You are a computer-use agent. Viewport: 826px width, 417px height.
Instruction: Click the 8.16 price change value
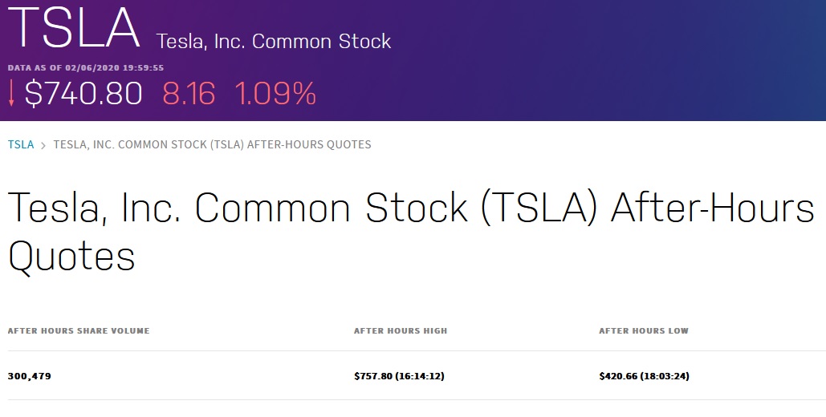[189, 94]
